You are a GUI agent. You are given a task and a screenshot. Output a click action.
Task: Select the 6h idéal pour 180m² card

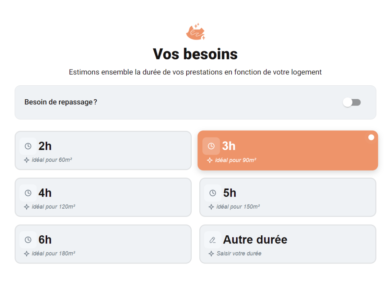coord(103,244)
